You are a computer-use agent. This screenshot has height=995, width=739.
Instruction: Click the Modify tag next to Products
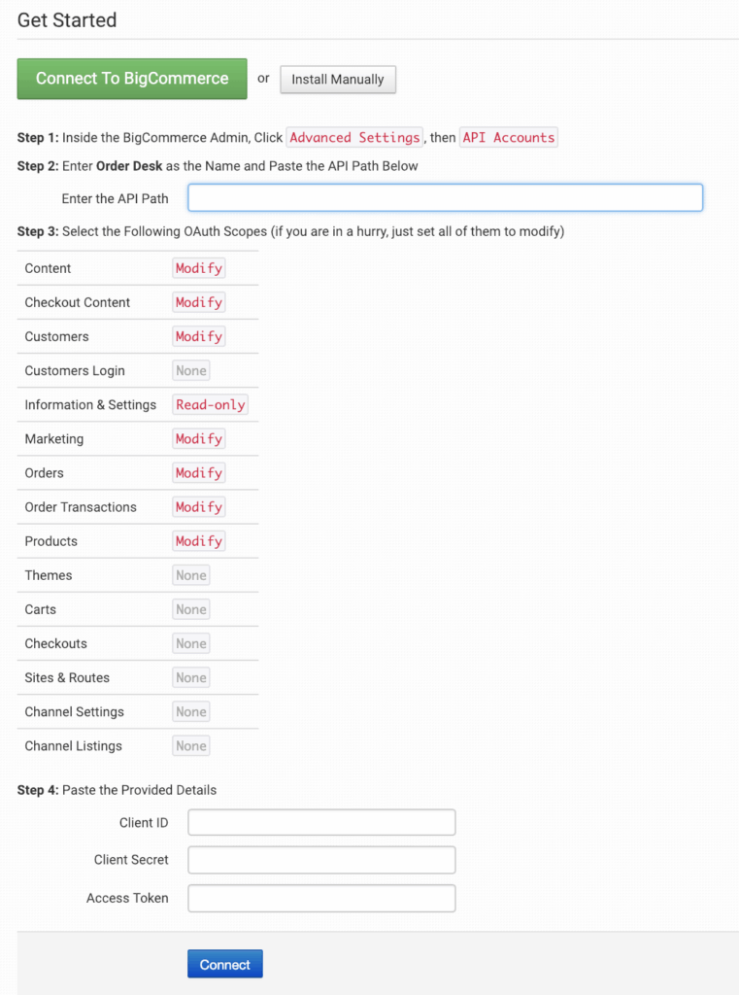(x=199, y=541)
